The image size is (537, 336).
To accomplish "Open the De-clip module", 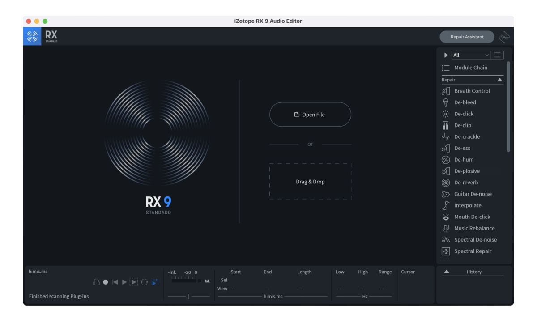I will click(456, 125).
